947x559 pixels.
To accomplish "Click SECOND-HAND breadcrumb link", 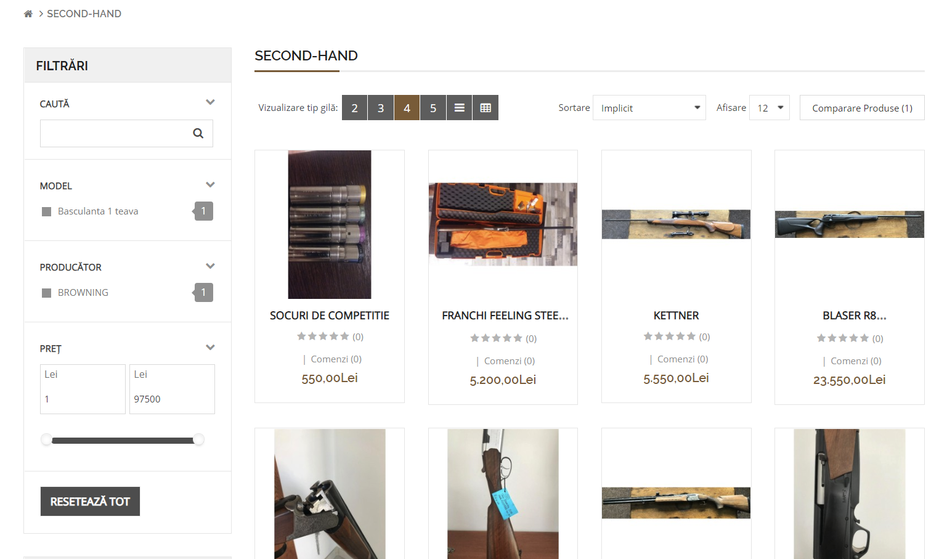I will point(84,14).
